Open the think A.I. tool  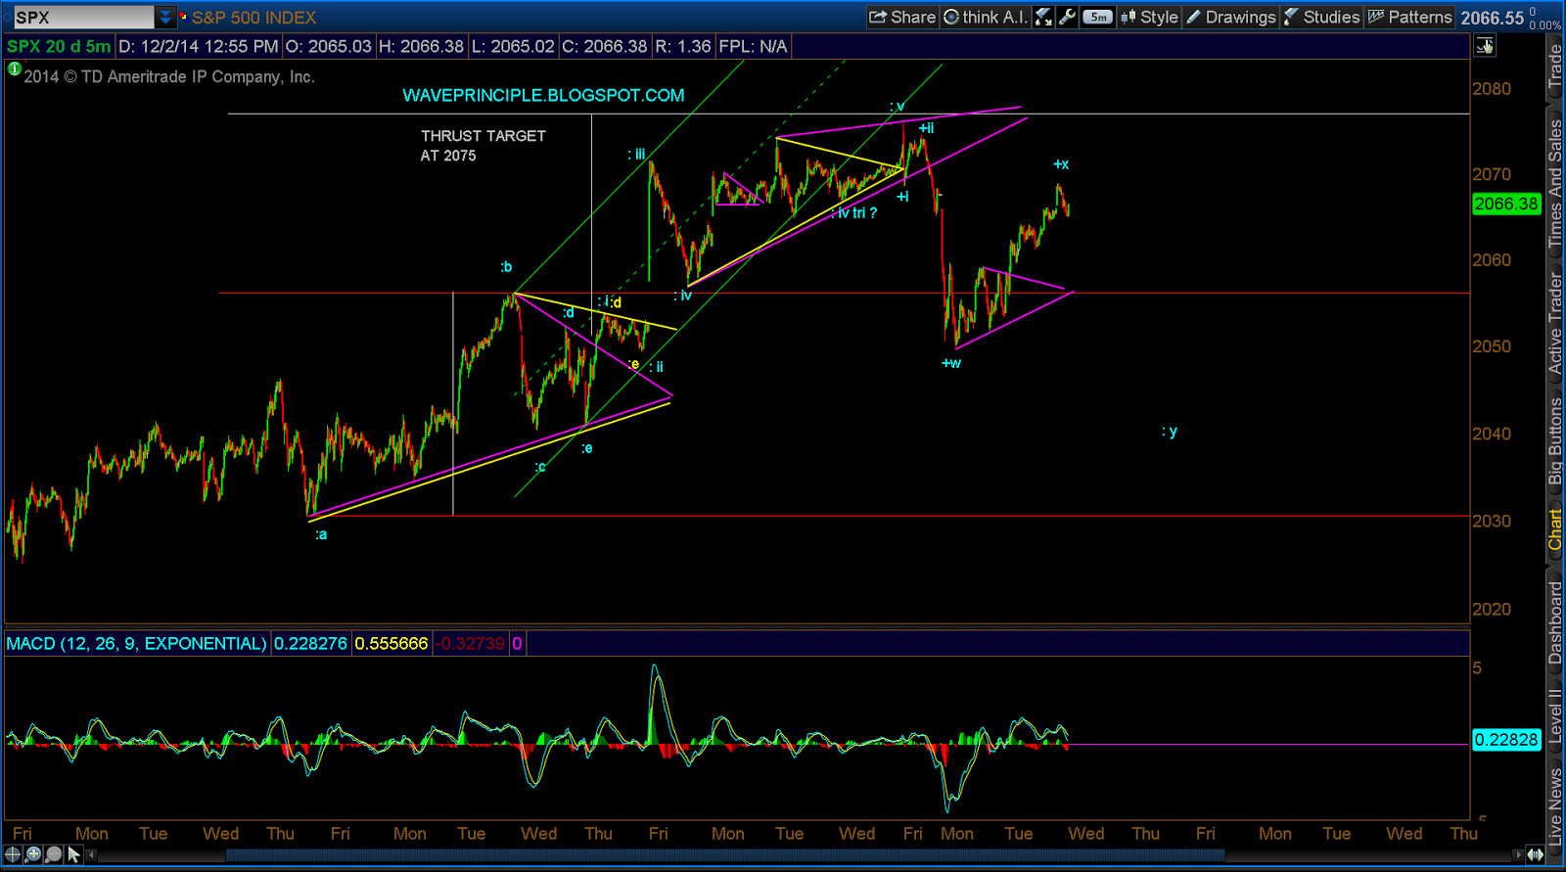pos(985,17)
